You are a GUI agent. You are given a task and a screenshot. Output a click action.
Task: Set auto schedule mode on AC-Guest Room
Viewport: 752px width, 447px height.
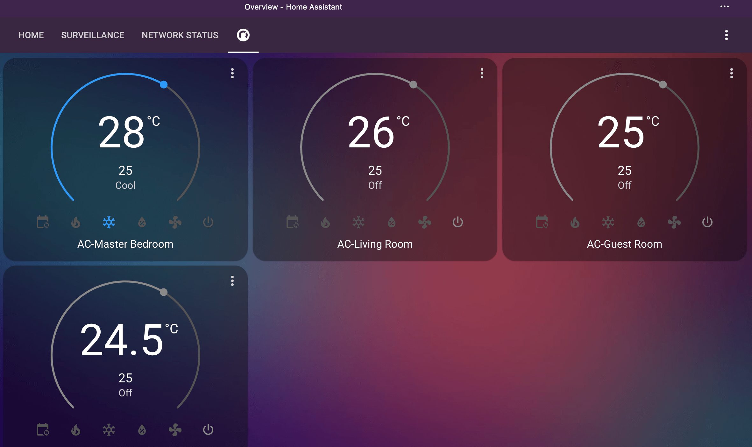(542, 222)
